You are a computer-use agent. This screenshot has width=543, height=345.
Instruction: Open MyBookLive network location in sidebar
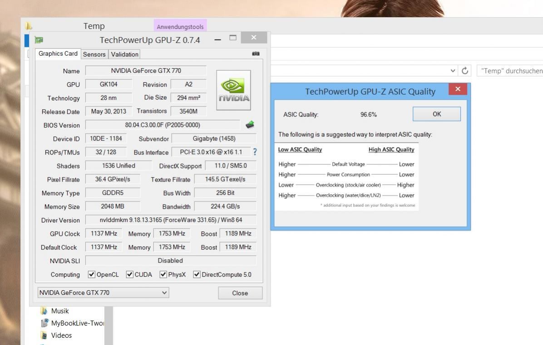(72, 323)
